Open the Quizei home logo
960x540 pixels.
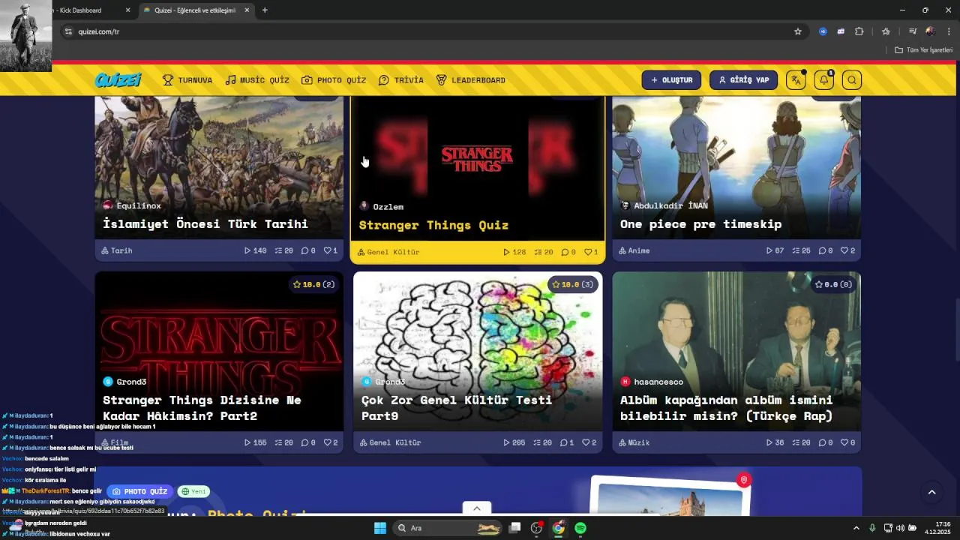[118, 80]
